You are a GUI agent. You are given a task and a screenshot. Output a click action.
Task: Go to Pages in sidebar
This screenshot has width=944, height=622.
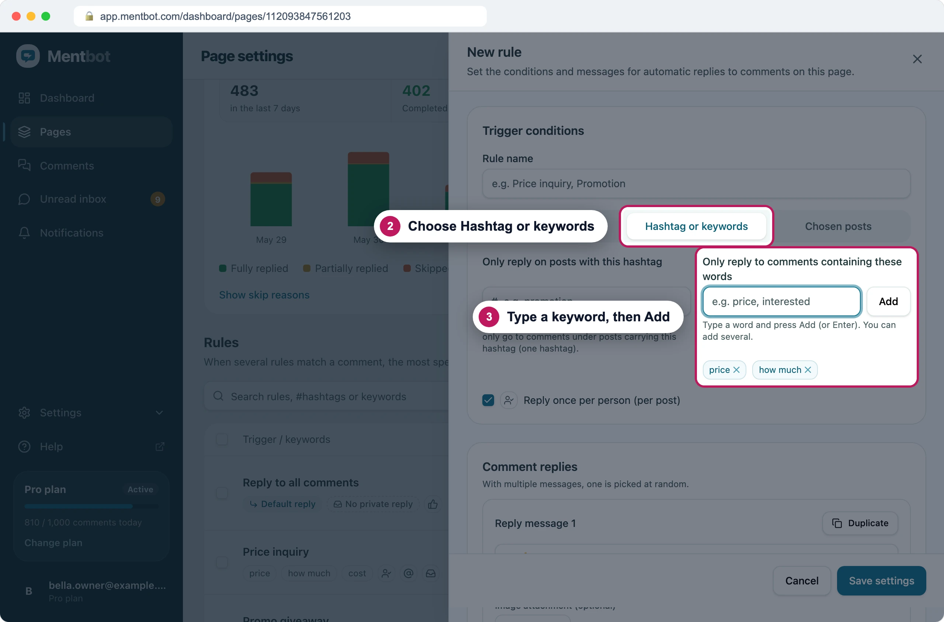[91, 132]
